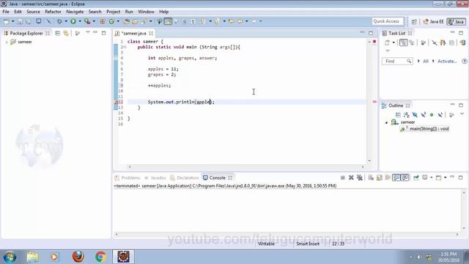This screenshot has width=469, height=264.
Task: Click the Search flashlight toolbar icon
Action: tap(144, 21)
